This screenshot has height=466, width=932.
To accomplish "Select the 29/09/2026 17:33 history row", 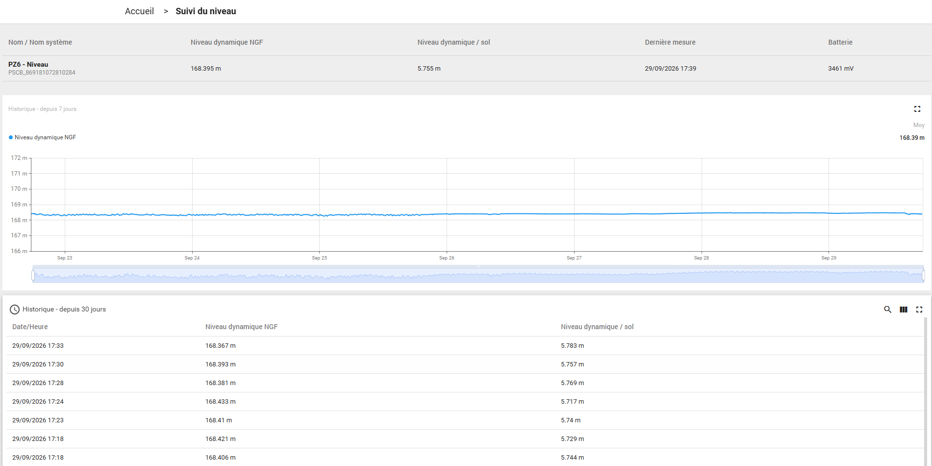I will pyautogui.click(x=465, y=346).
